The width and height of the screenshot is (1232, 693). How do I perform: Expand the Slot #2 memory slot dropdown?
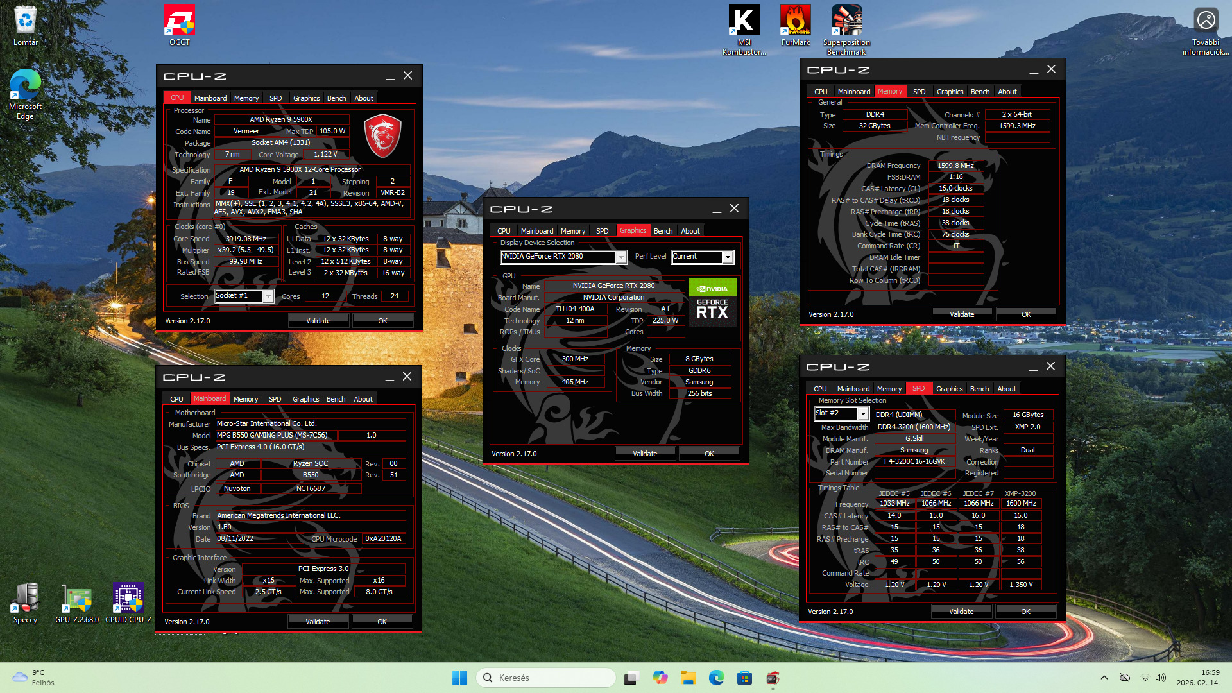[863, 414]
